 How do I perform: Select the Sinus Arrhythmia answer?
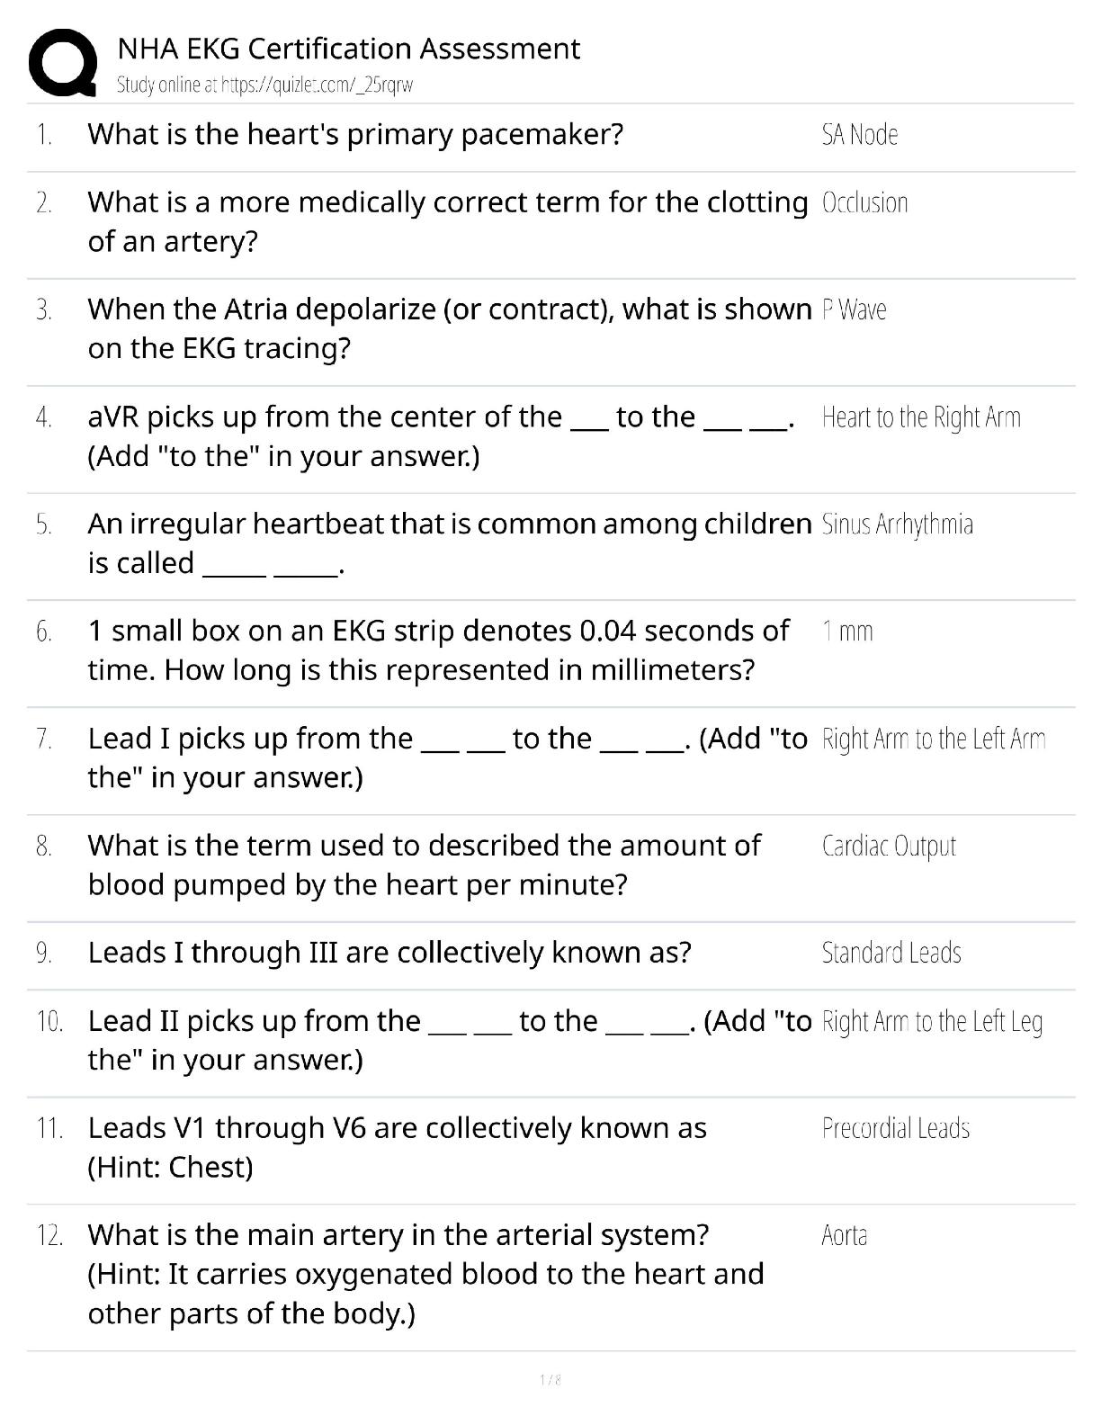(x=897, y=524)
